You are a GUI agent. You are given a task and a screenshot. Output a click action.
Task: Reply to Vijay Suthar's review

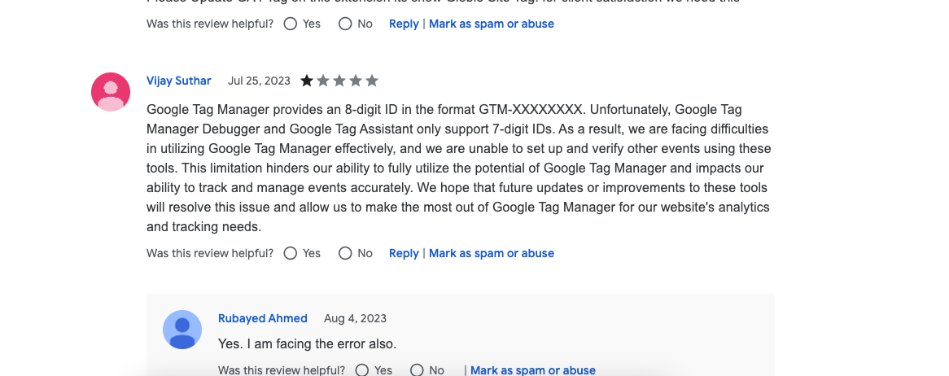(404, 253)
